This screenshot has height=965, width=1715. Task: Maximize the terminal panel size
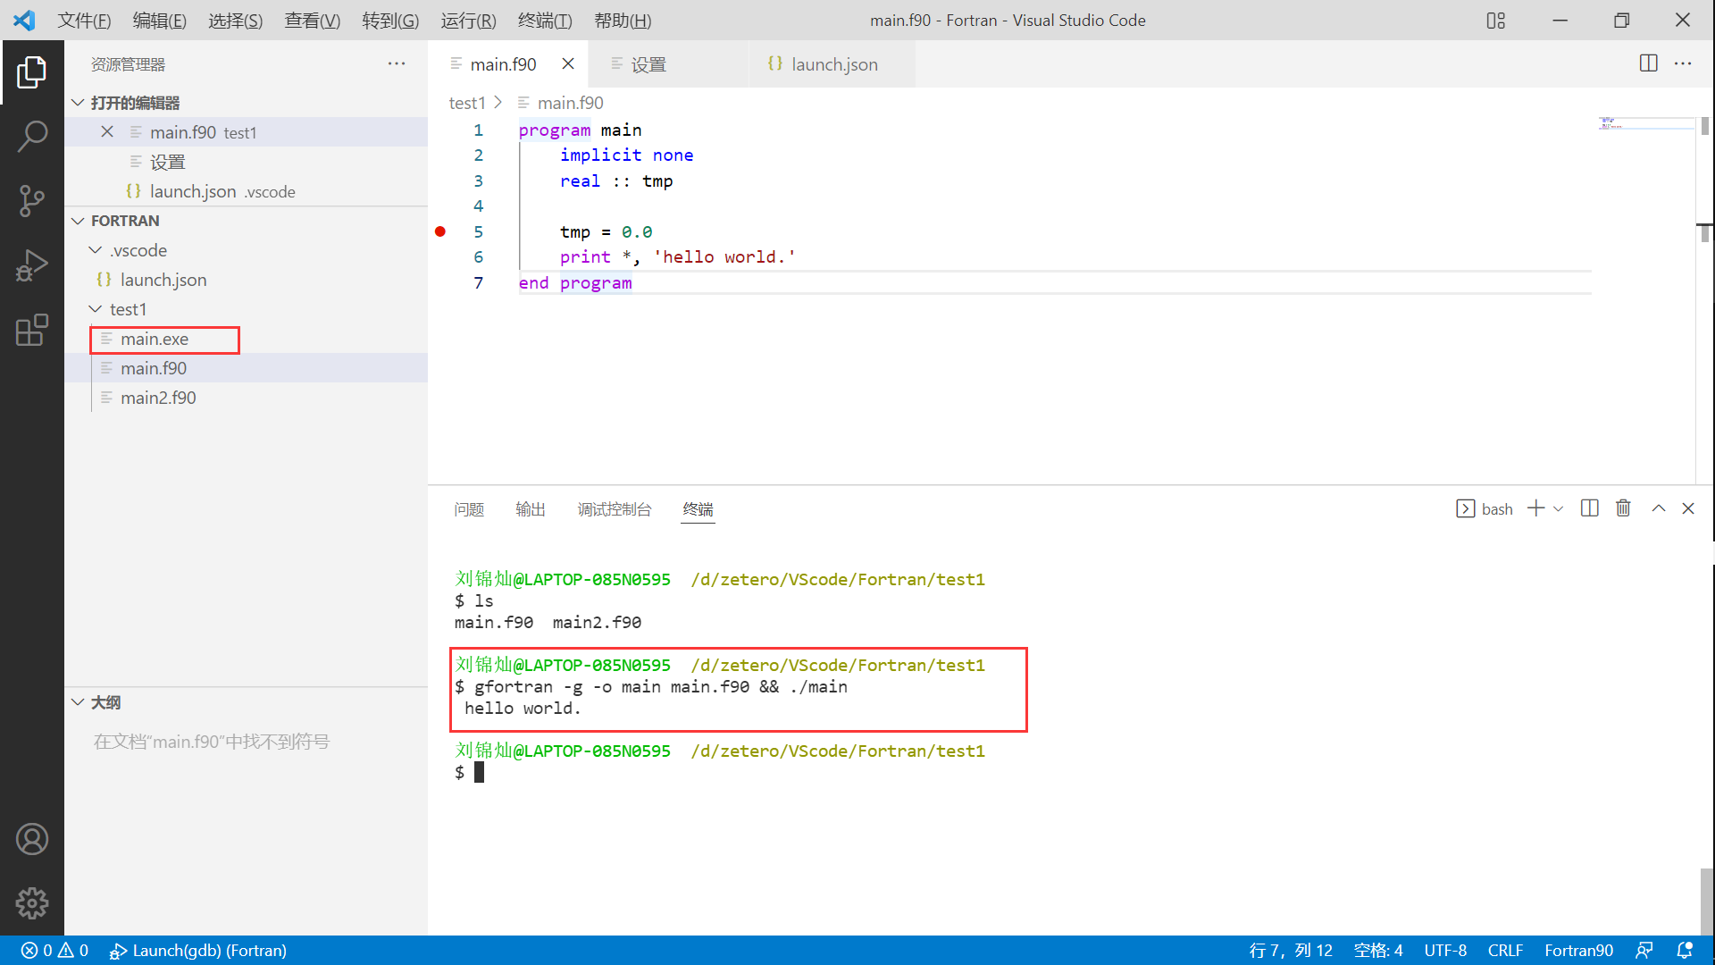[x=1659, y=508]
